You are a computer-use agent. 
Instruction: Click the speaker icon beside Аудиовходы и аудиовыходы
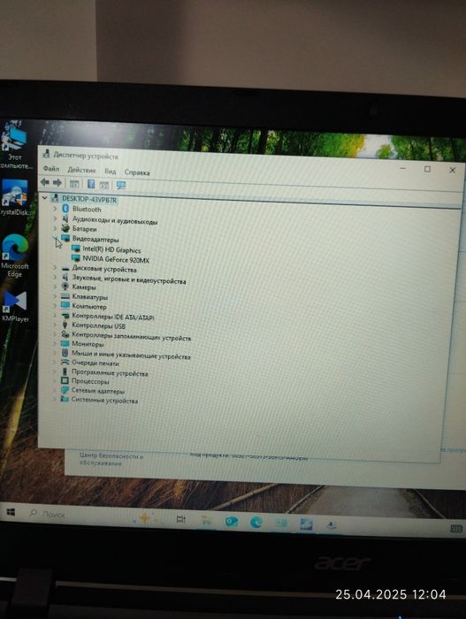pos(65,218)
